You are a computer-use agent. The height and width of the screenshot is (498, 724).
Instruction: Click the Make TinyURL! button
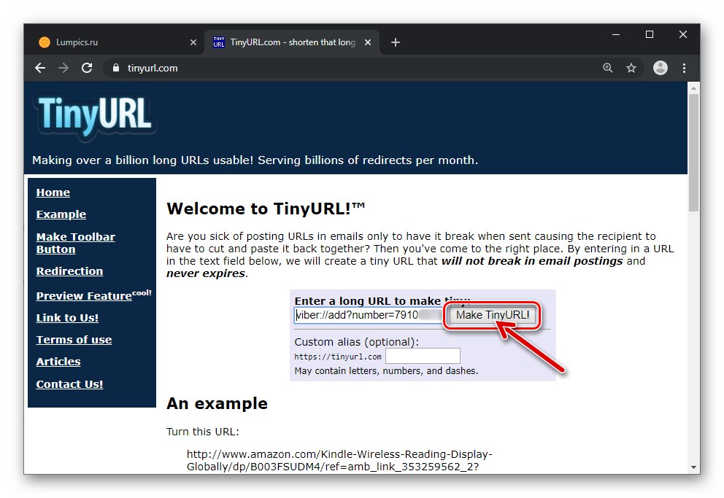[x=493, y=316]
